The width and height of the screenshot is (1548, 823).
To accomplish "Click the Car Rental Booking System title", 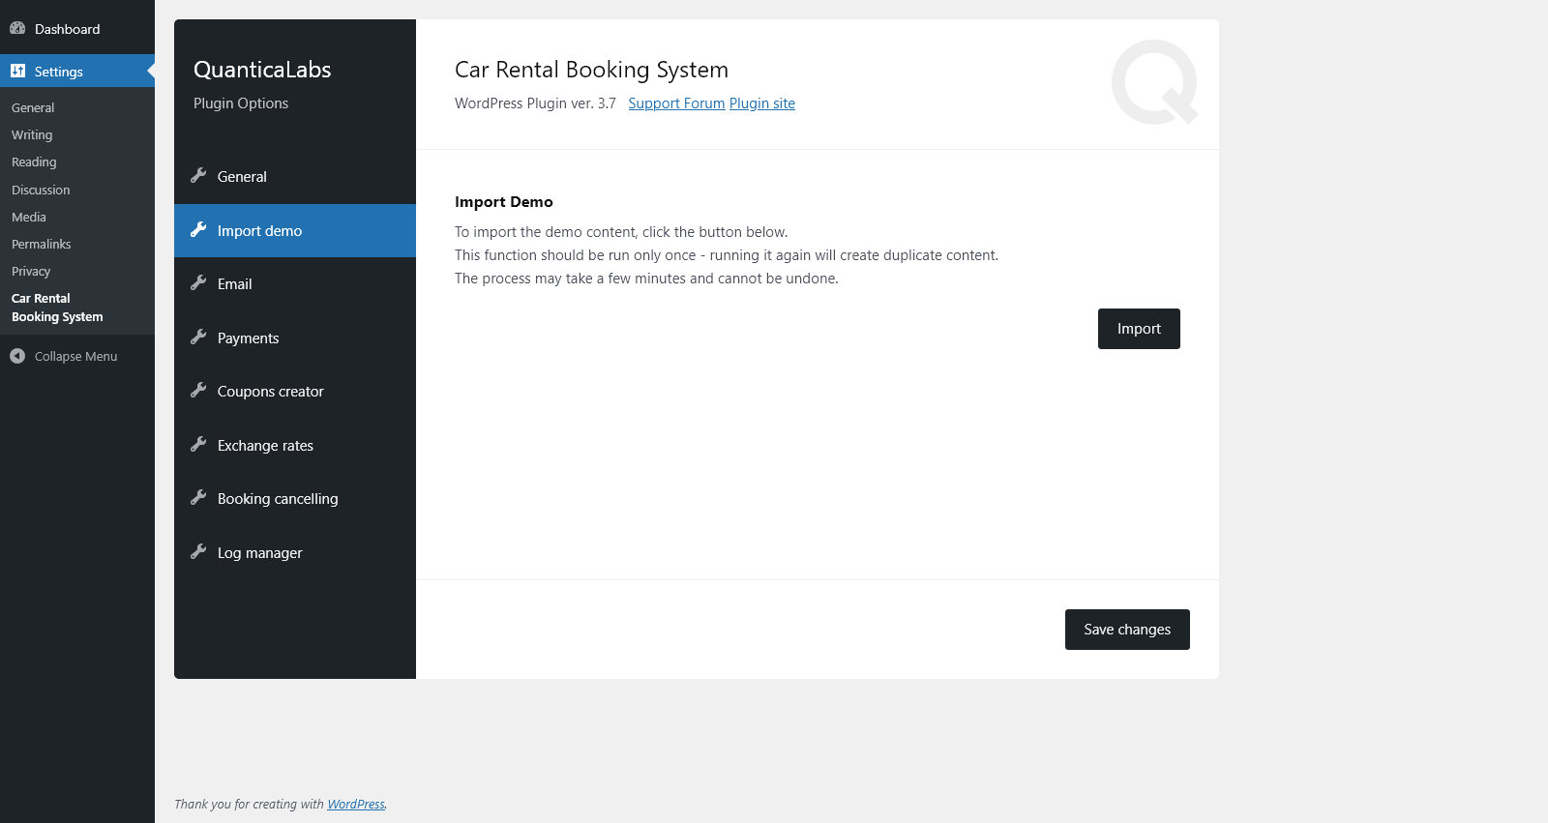I will click(591, 70).
